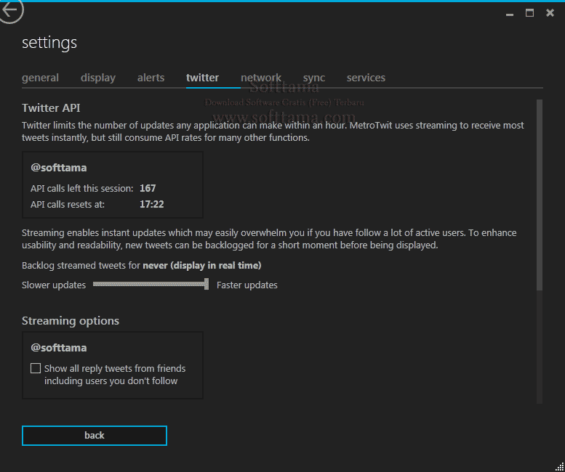Click the settings page vertical scrollbar
This screenshot has height=472, width=565.
coord(540,195)
